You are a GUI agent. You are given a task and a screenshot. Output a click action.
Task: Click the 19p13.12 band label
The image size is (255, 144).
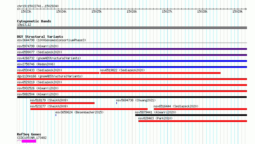pyautogui.click(x=24, y=25)
